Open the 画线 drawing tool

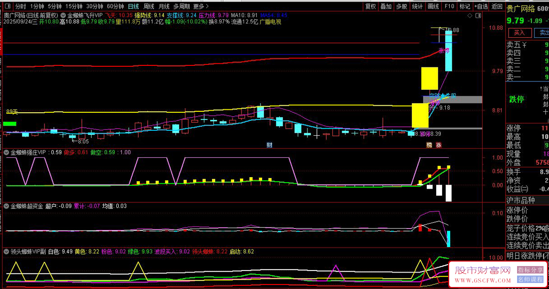tap(433, 6)
